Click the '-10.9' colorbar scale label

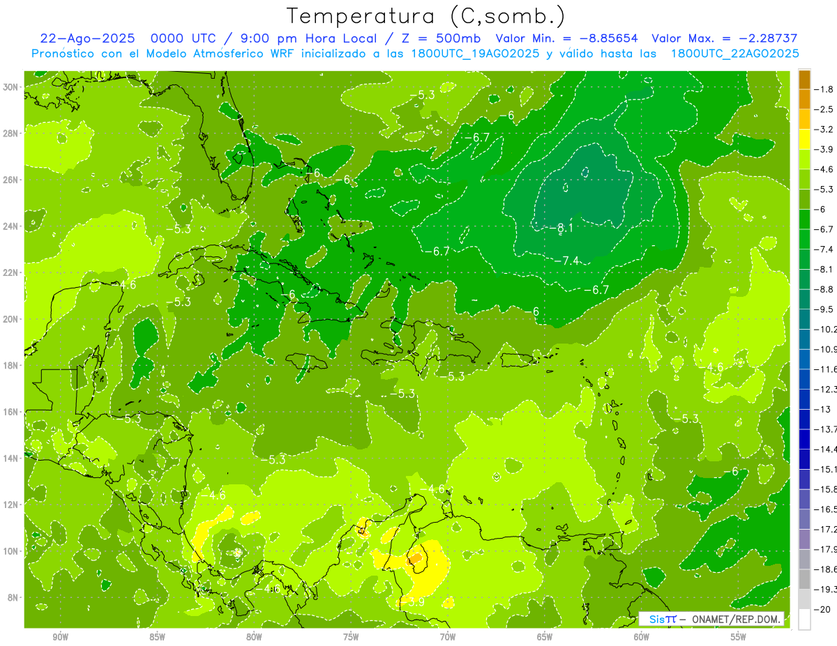pyautogui.click(x=825, y=348)
